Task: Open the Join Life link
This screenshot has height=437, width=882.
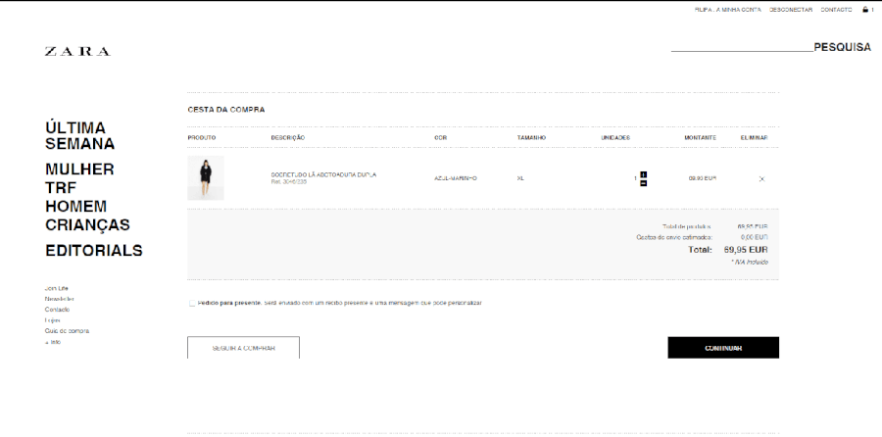Action: pos(57,288)
